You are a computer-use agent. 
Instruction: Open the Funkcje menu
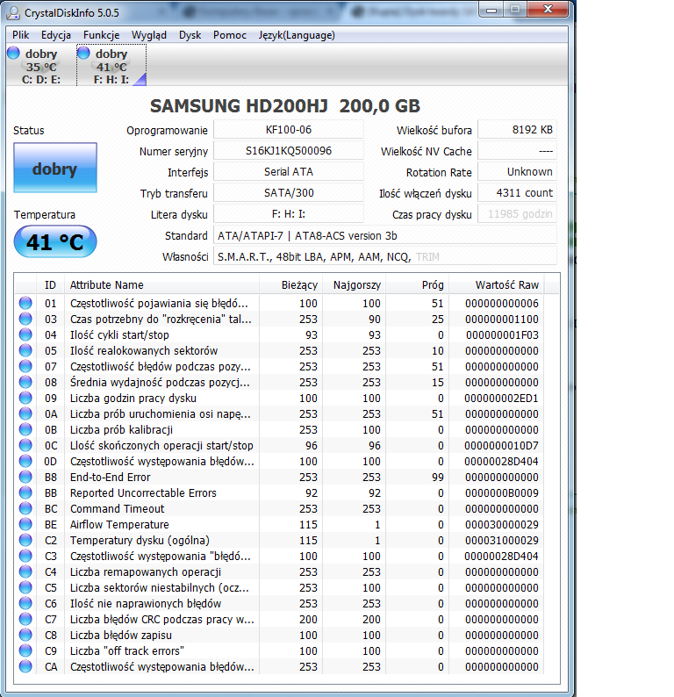pyautogui.click(x=101, y=35)
